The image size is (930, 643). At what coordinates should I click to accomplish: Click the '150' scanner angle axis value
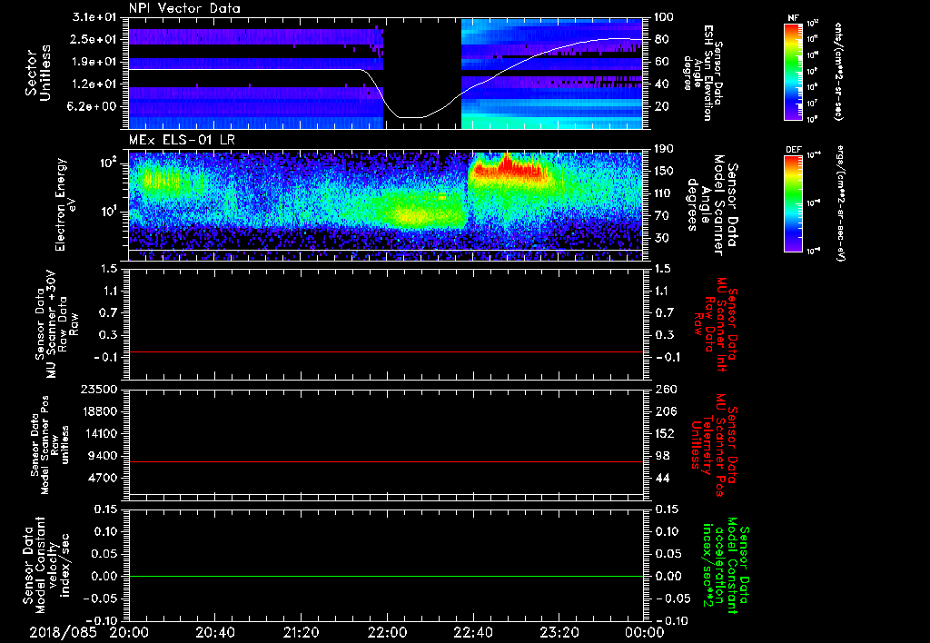665,171
